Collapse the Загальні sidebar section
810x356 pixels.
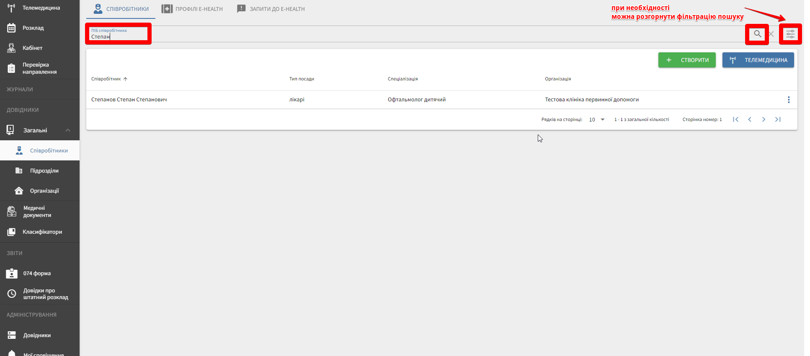67,130
